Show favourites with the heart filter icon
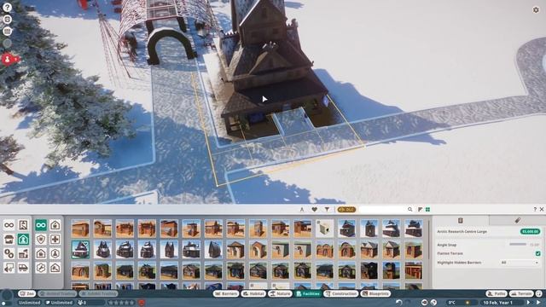 click(x=315, y=209)
